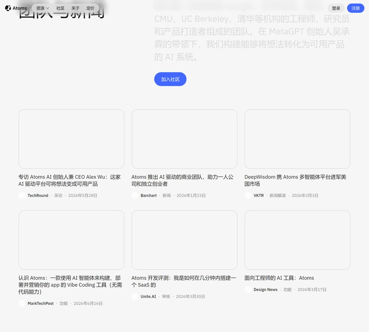The image size is (369, 332).
Task: Open article Atoms 推出 AI 驱动的商业团队
Action: tap(182, 180)
